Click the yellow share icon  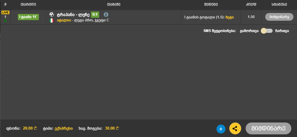(x=235, y=129)
